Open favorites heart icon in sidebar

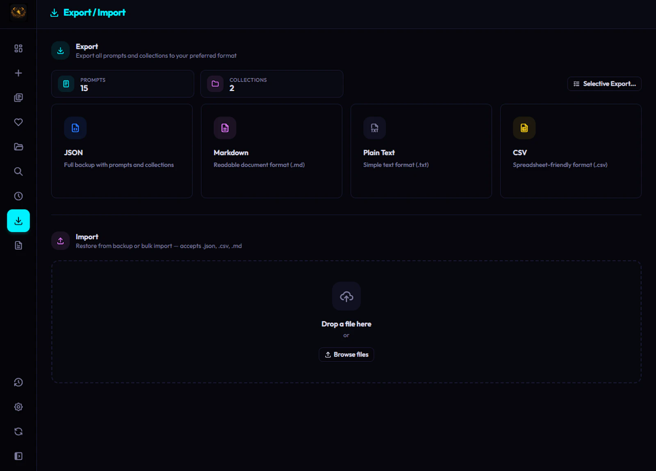pos(18,122)
